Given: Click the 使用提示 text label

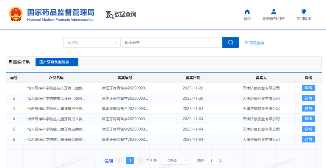Looking at the screenshot, I should pos(304,19).
